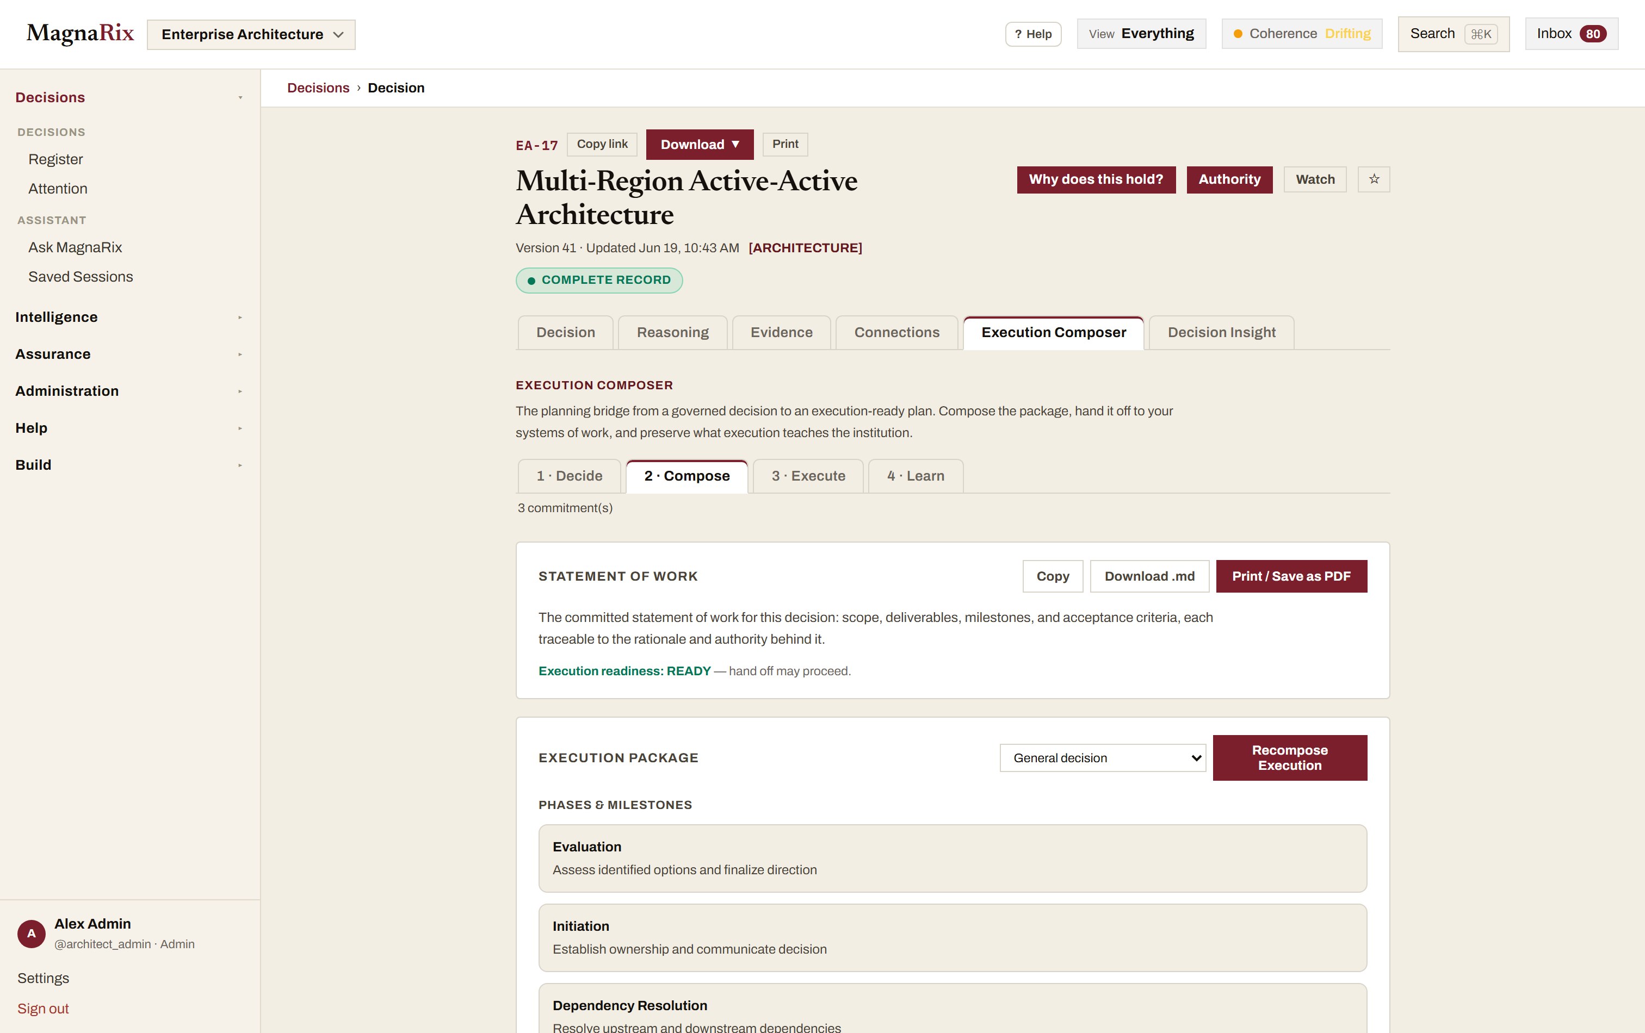Open the Register page in sidebar

pos(55,159)
